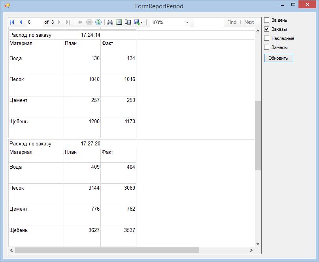Screen dimensions: 319x262
Task: Close the FormReportPeriod window
Action: click(308, 4)
